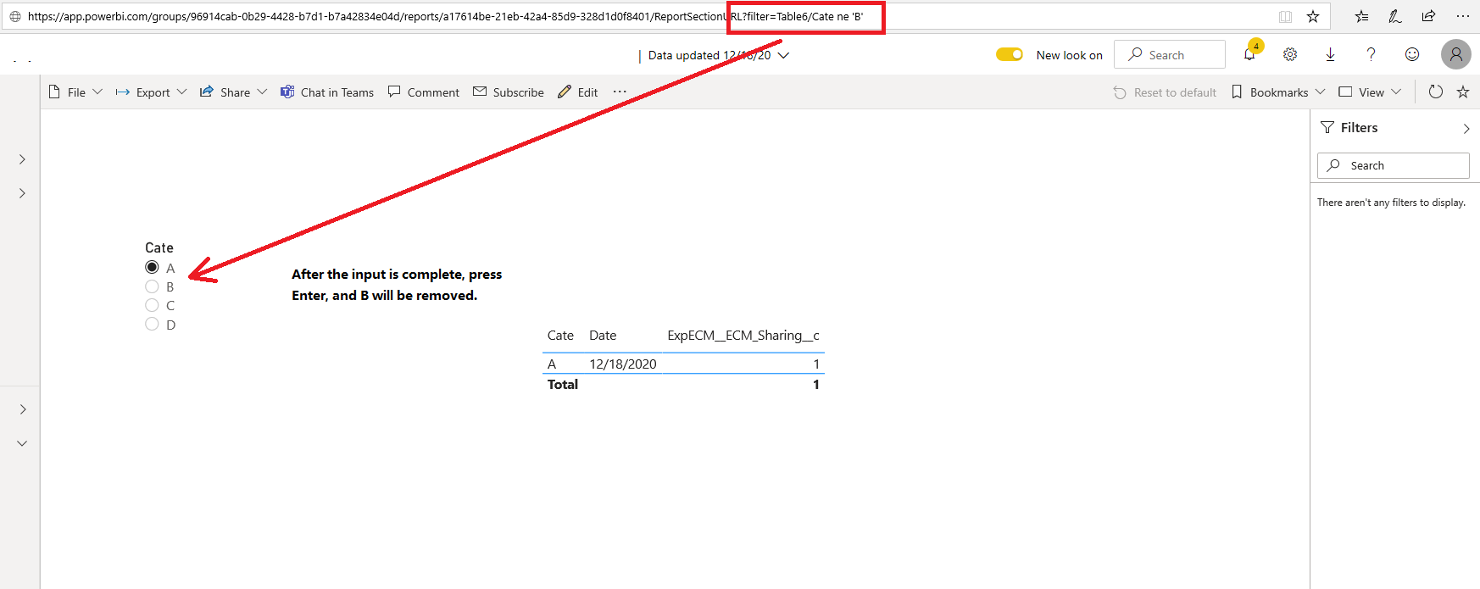Open the View dropdown menu
Viewport: 1480px width, 589px height.
click(1370, 92)
